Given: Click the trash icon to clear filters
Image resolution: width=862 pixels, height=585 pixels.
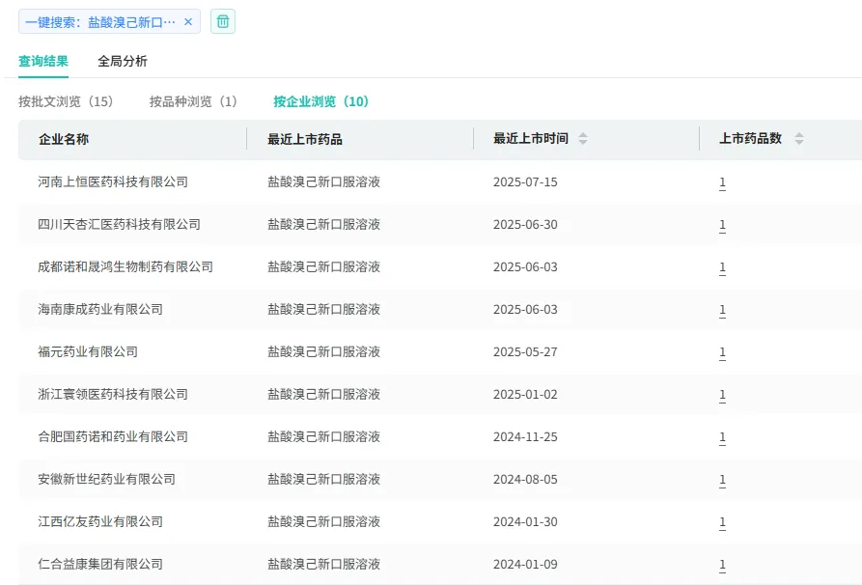Looking at the screenshot, I should pyautogui.click(x=223, y=21).
